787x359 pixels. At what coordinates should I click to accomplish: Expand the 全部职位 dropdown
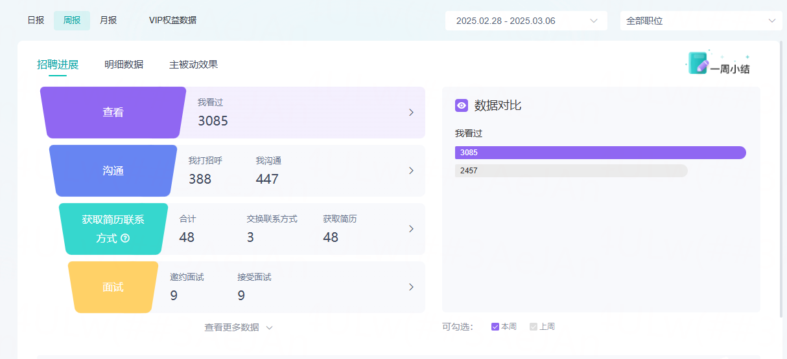click(x=701, y=21)
